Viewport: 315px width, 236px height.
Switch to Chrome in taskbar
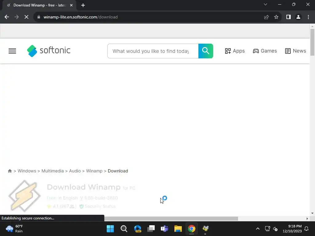click(x=192, y=229)
